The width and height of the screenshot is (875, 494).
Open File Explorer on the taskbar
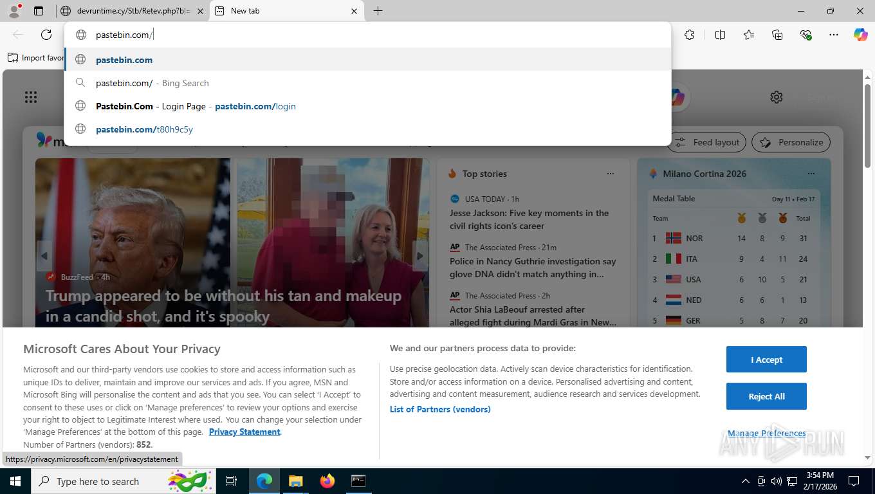(x=295, y=481)
